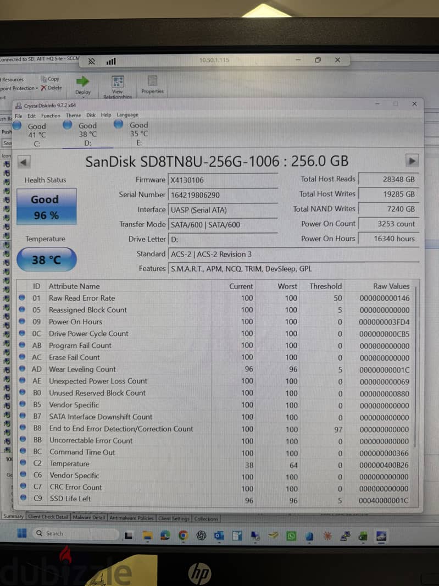Click the pin icon on the remote session bar
The width and height of the screenshot is (439, 586).
point(92,61)
